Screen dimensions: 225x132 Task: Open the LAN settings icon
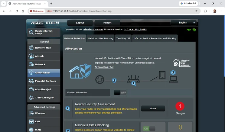(x=31, y=121)
